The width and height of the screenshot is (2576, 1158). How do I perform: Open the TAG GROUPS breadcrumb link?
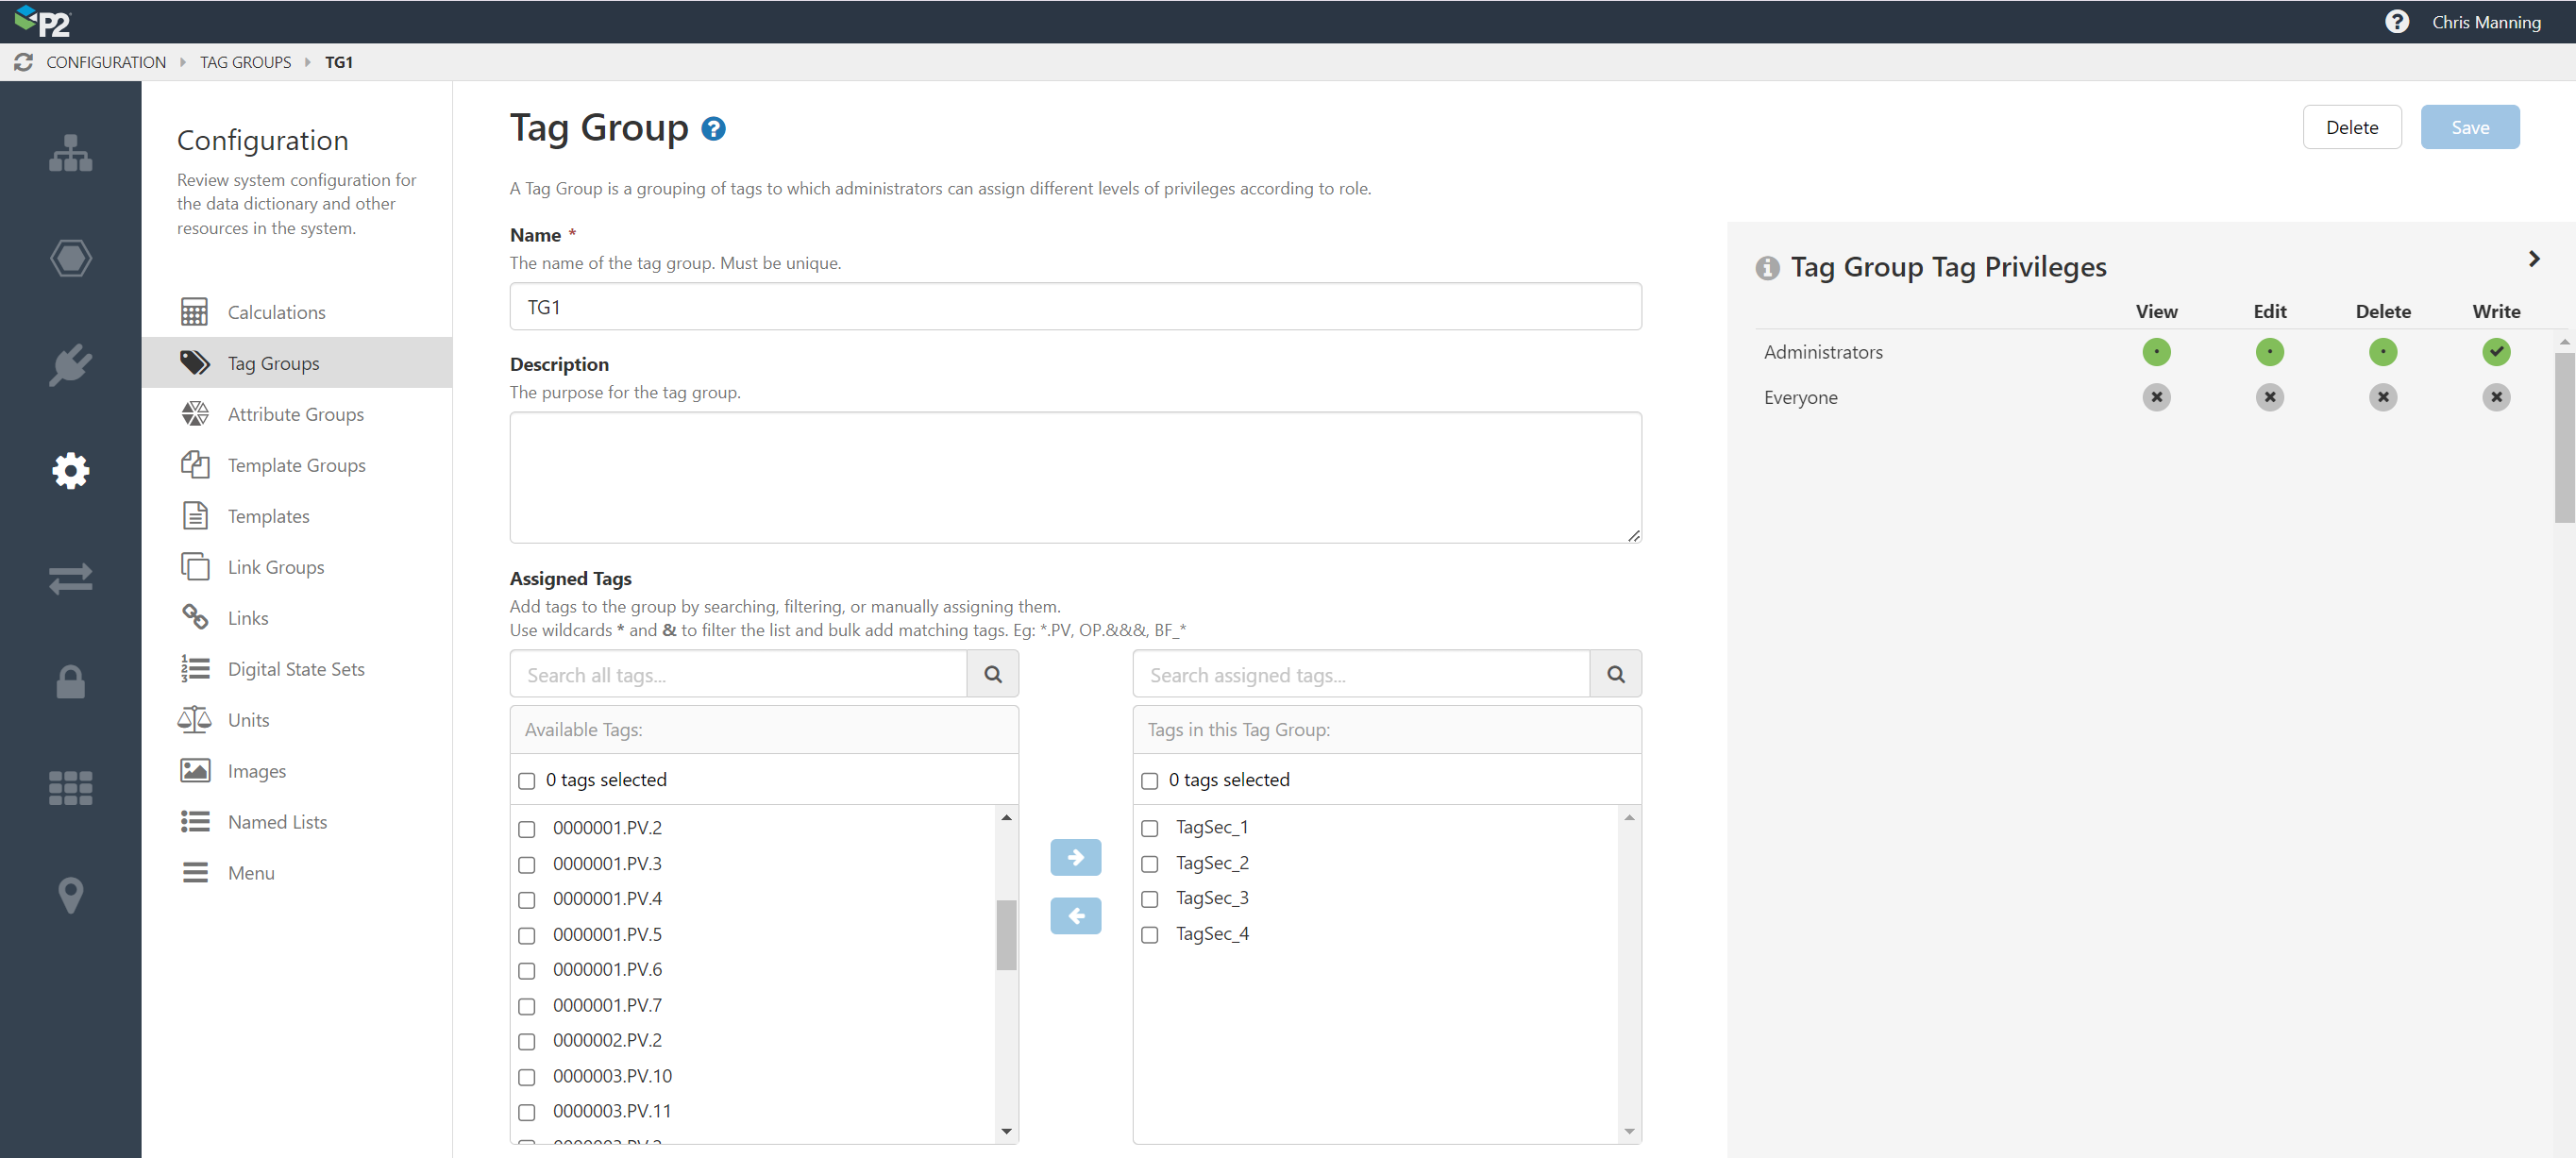245,62
